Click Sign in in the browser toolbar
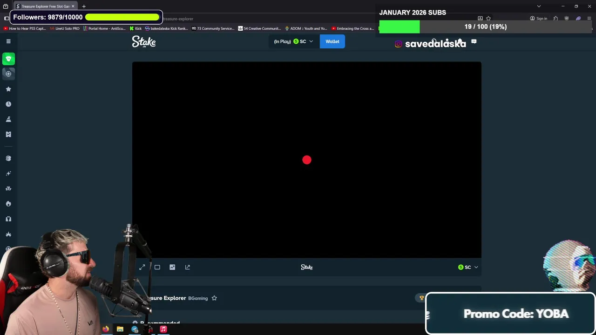This screenshot has height=335, width=596. [x=538, y=19]
